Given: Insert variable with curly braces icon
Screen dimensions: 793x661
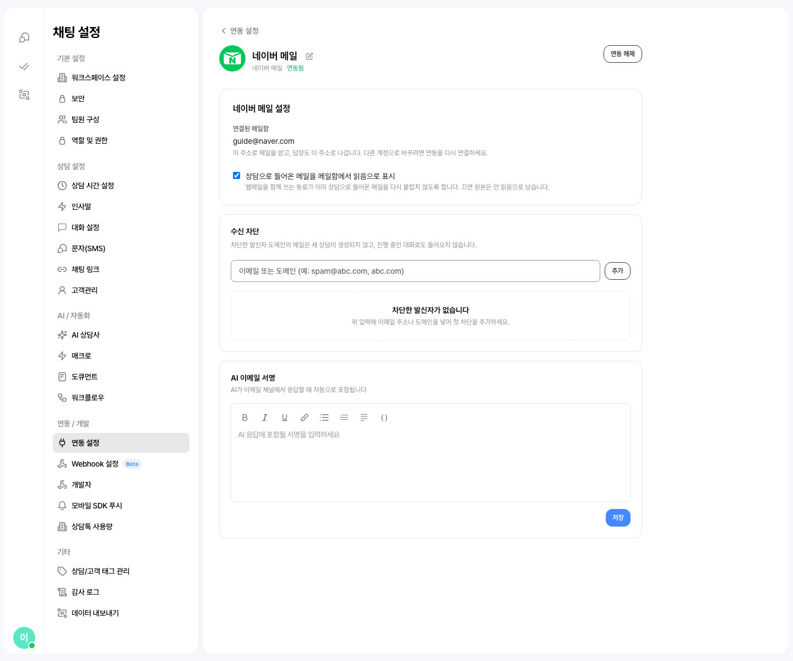Looking at the screenshot, I should pyautogui.click(x=384, y=418).
